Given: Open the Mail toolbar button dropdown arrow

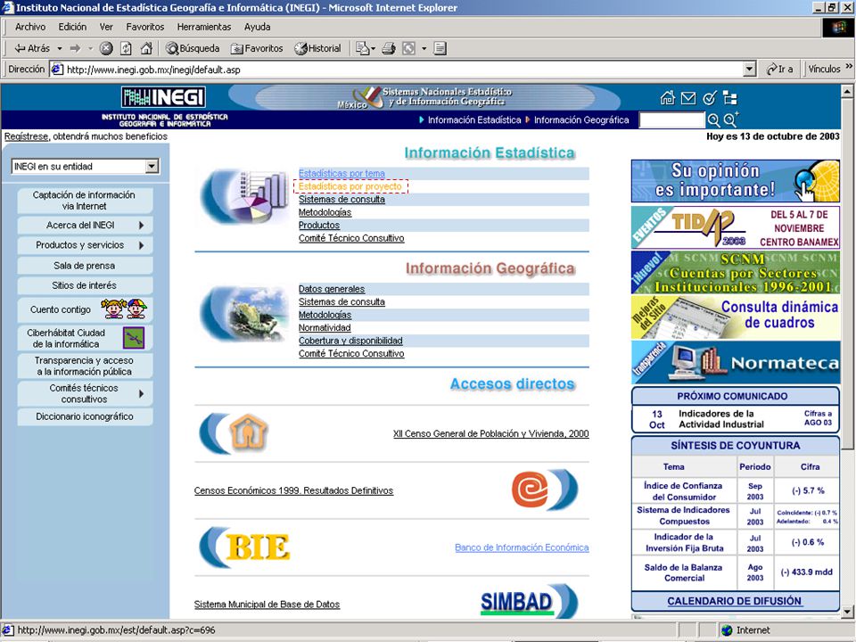Looking at the screenshot, I should [x=373, y=49].
